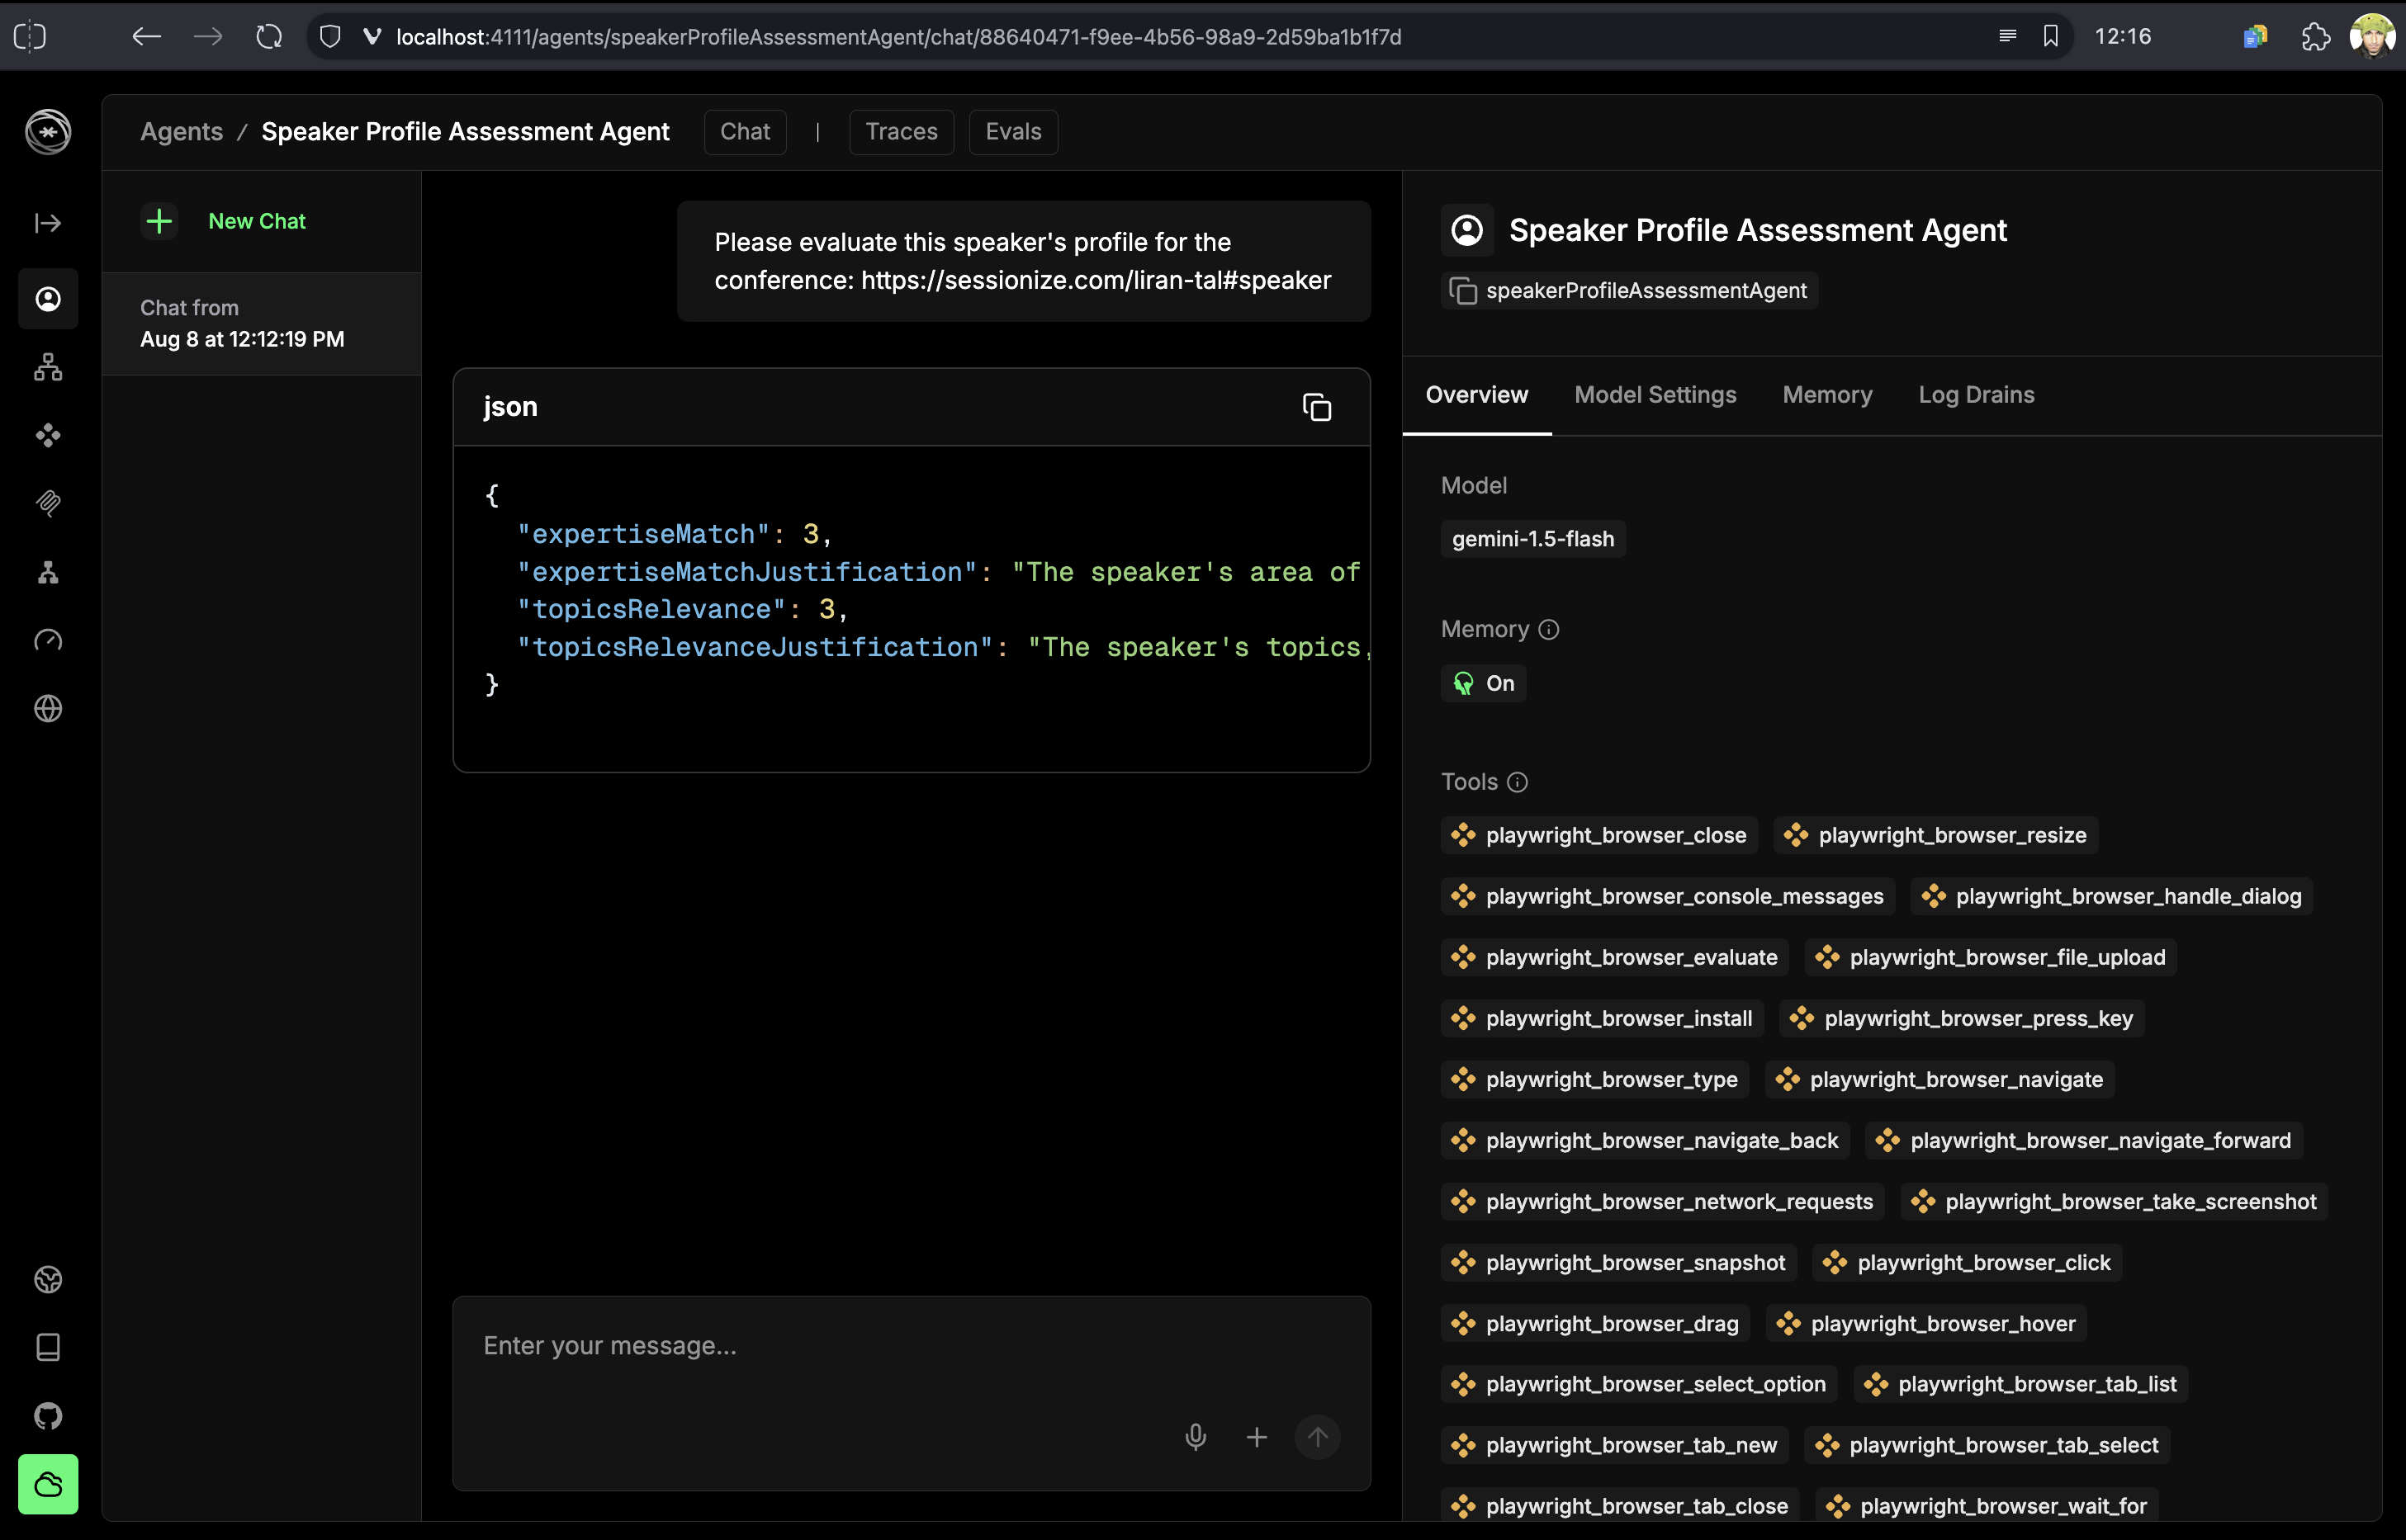This screenshot has height=1540, width=2406.
Task: Switch to the Model Settings tab
Action: pos(1655,395)
